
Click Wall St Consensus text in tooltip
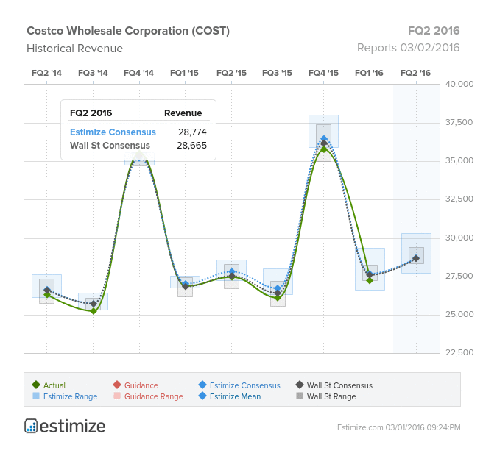(110, 146)
